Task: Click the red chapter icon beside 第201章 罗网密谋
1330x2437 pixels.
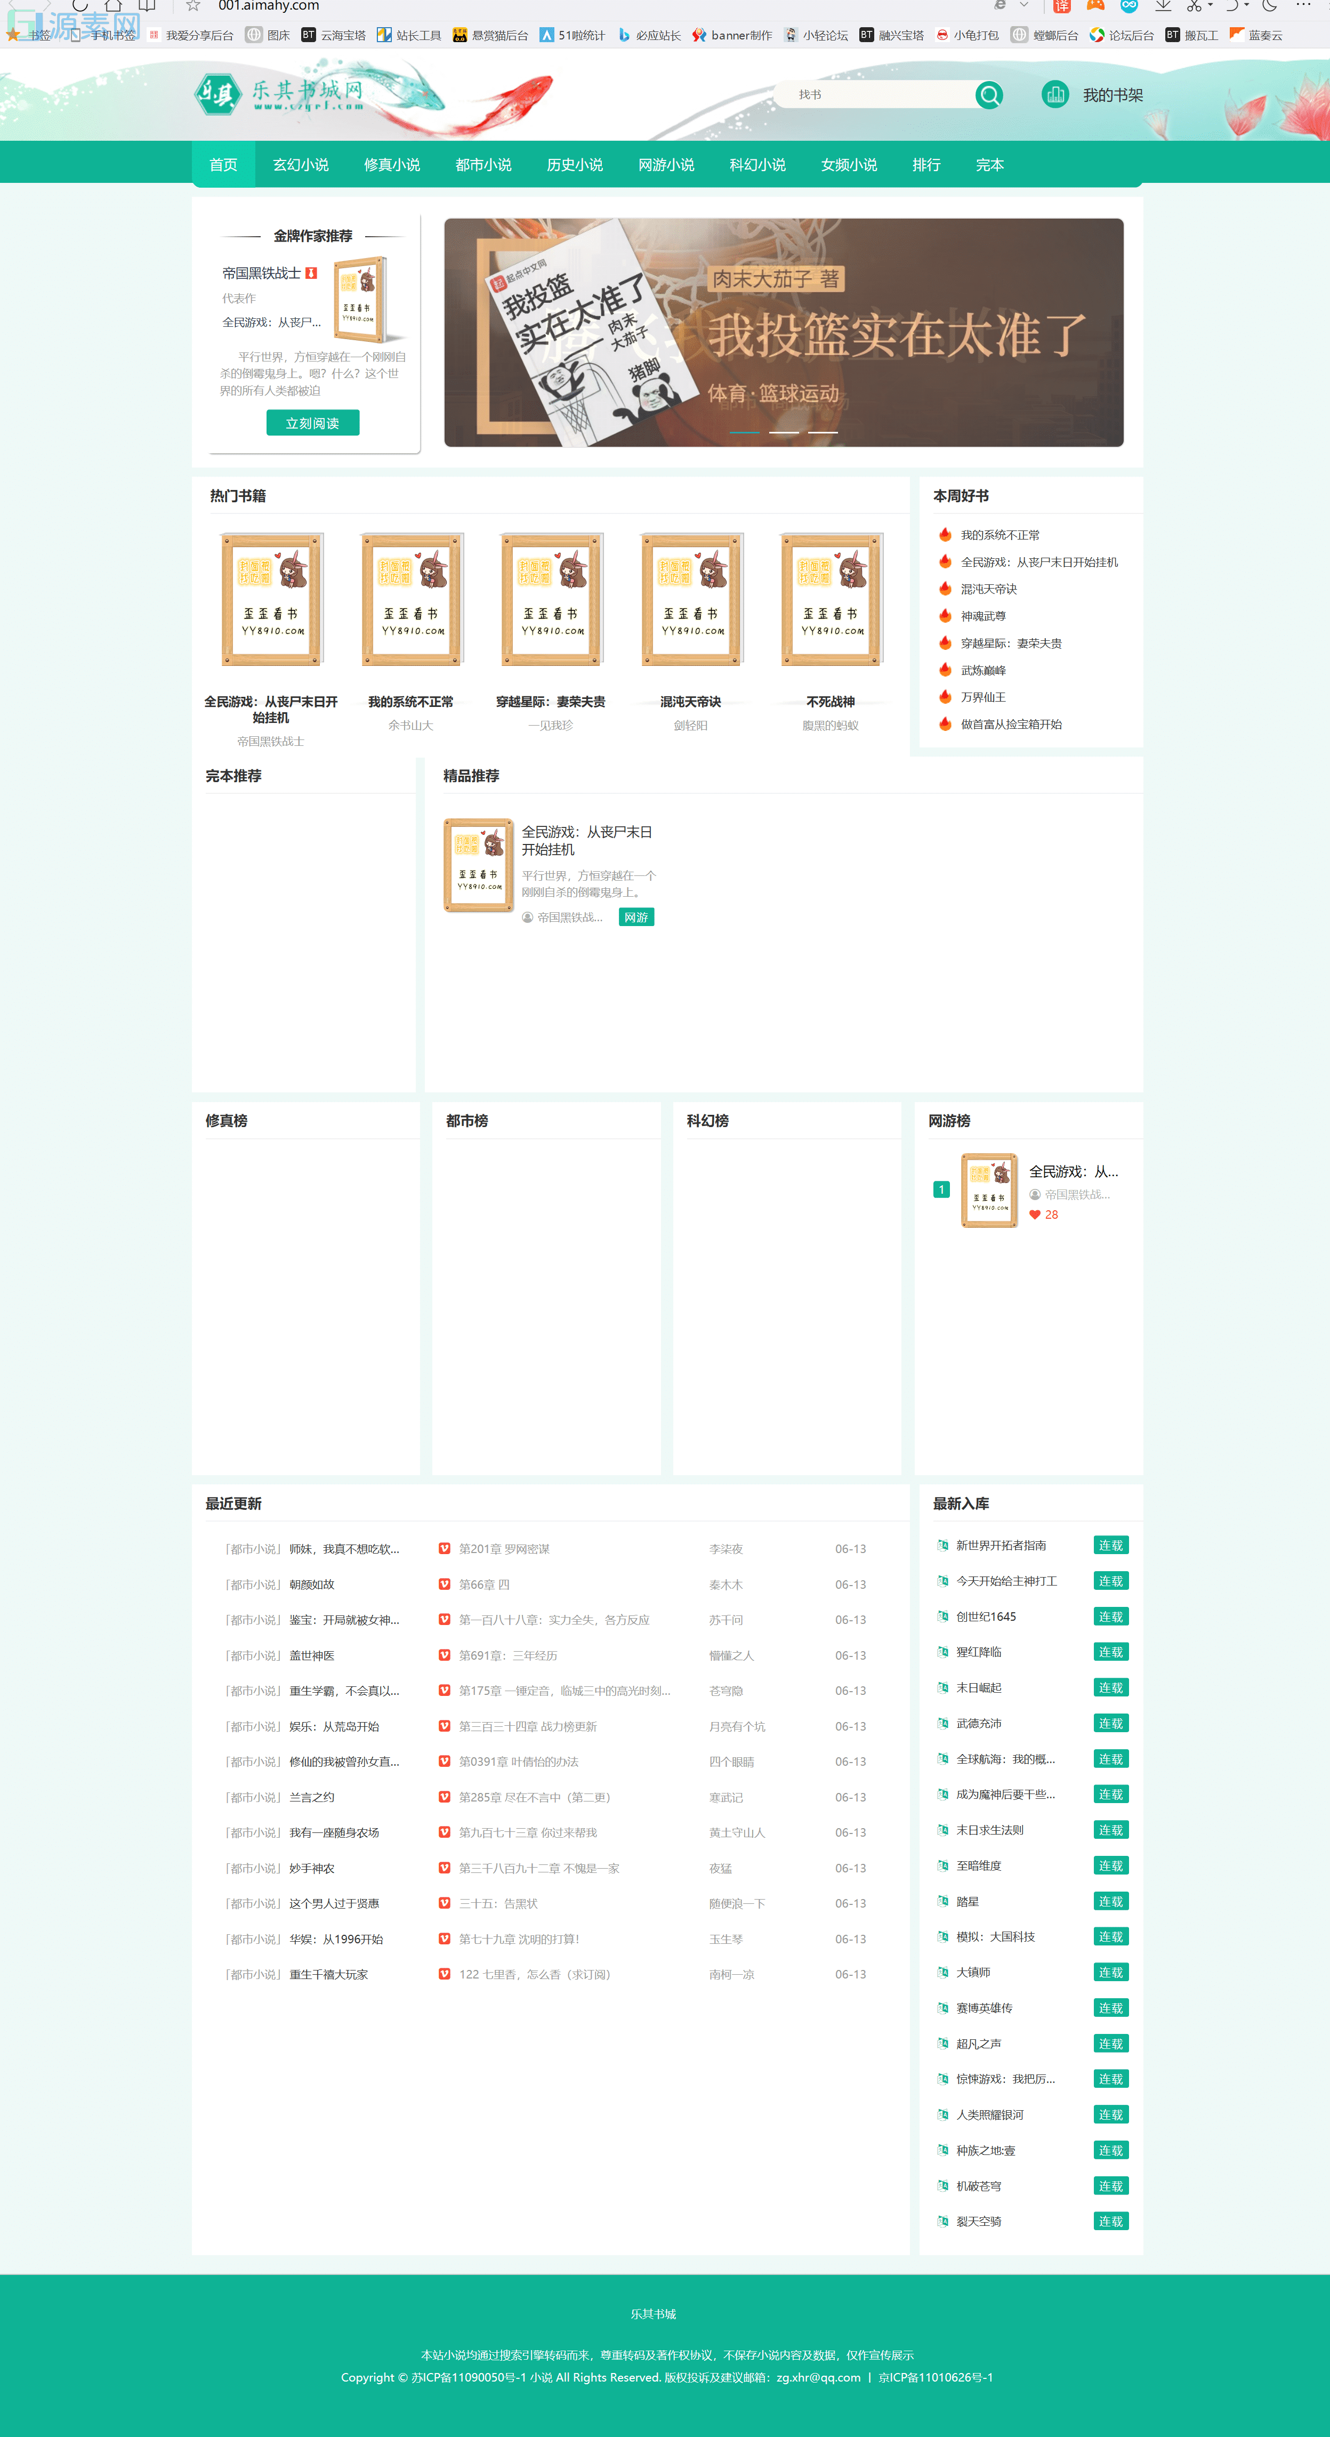Action: (x=444, y=1549)
